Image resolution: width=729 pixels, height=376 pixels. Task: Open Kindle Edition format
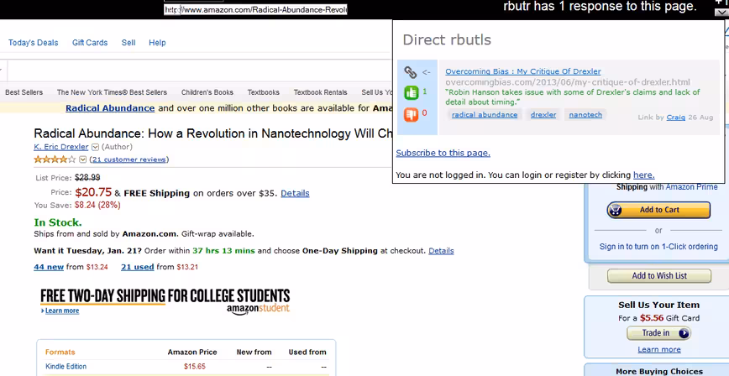(66, 366)
